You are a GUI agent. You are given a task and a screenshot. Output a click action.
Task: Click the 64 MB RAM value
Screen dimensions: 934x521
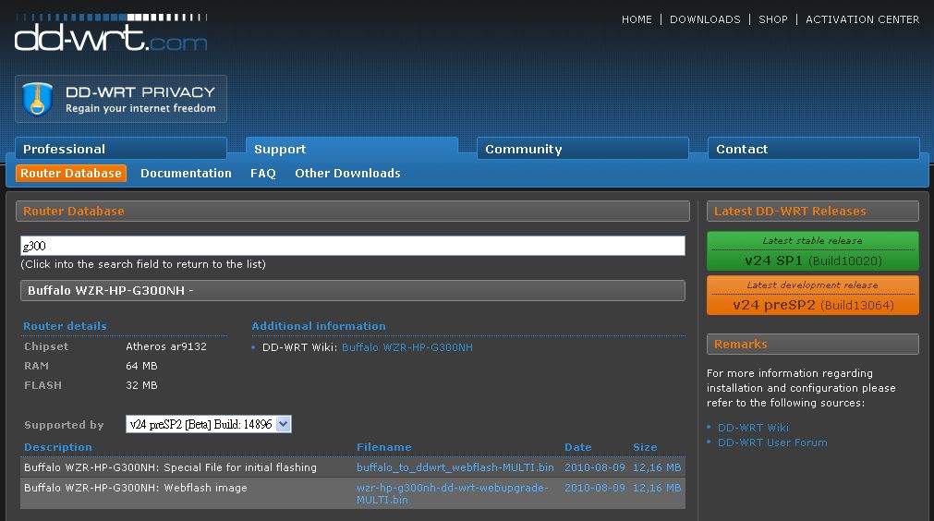[x=141, y=366]
